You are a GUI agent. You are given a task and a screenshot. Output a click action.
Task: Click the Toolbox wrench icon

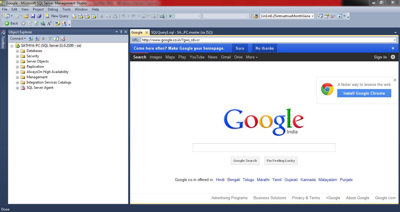[333, 16]
